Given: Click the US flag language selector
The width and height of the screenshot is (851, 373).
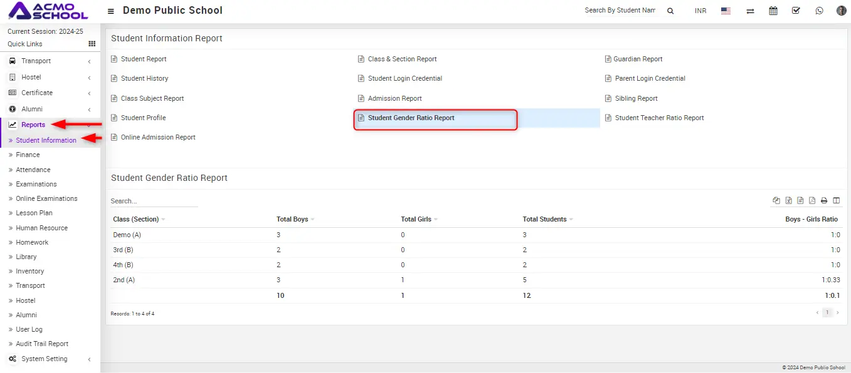Looking at the screenshot, I should click(x=726, y=11).
